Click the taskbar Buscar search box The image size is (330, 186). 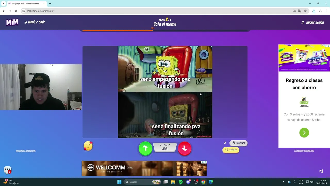click(x=143, y=182)
